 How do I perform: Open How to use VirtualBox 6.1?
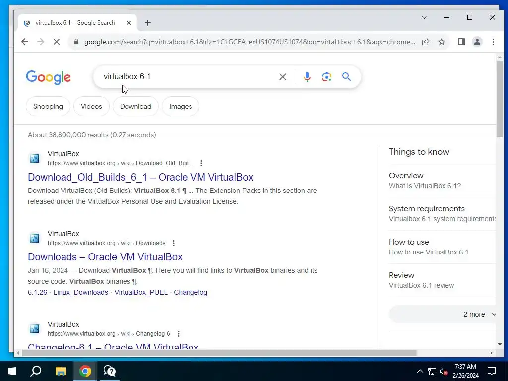pos(442,247)
